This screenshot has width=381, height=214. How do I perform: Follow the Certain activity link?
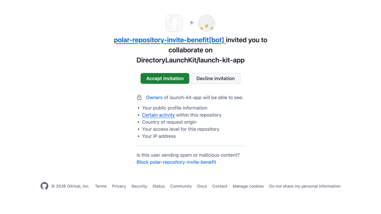pyautogui.click(x=158, y=115)
